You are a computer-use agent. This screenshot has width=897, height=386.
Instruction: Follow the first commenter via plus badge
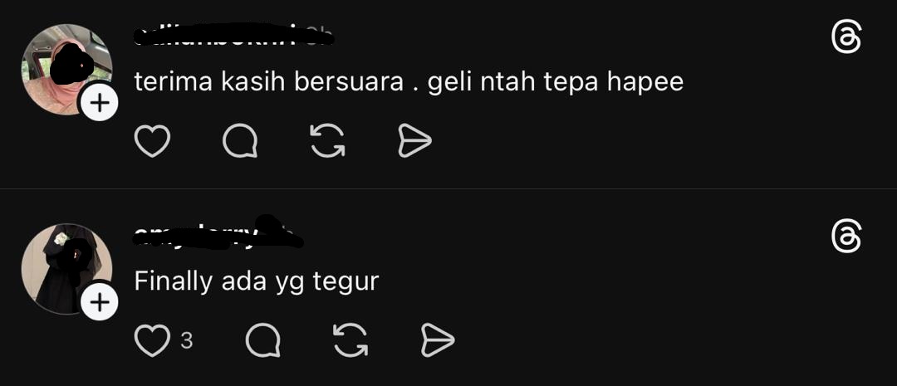100,103
